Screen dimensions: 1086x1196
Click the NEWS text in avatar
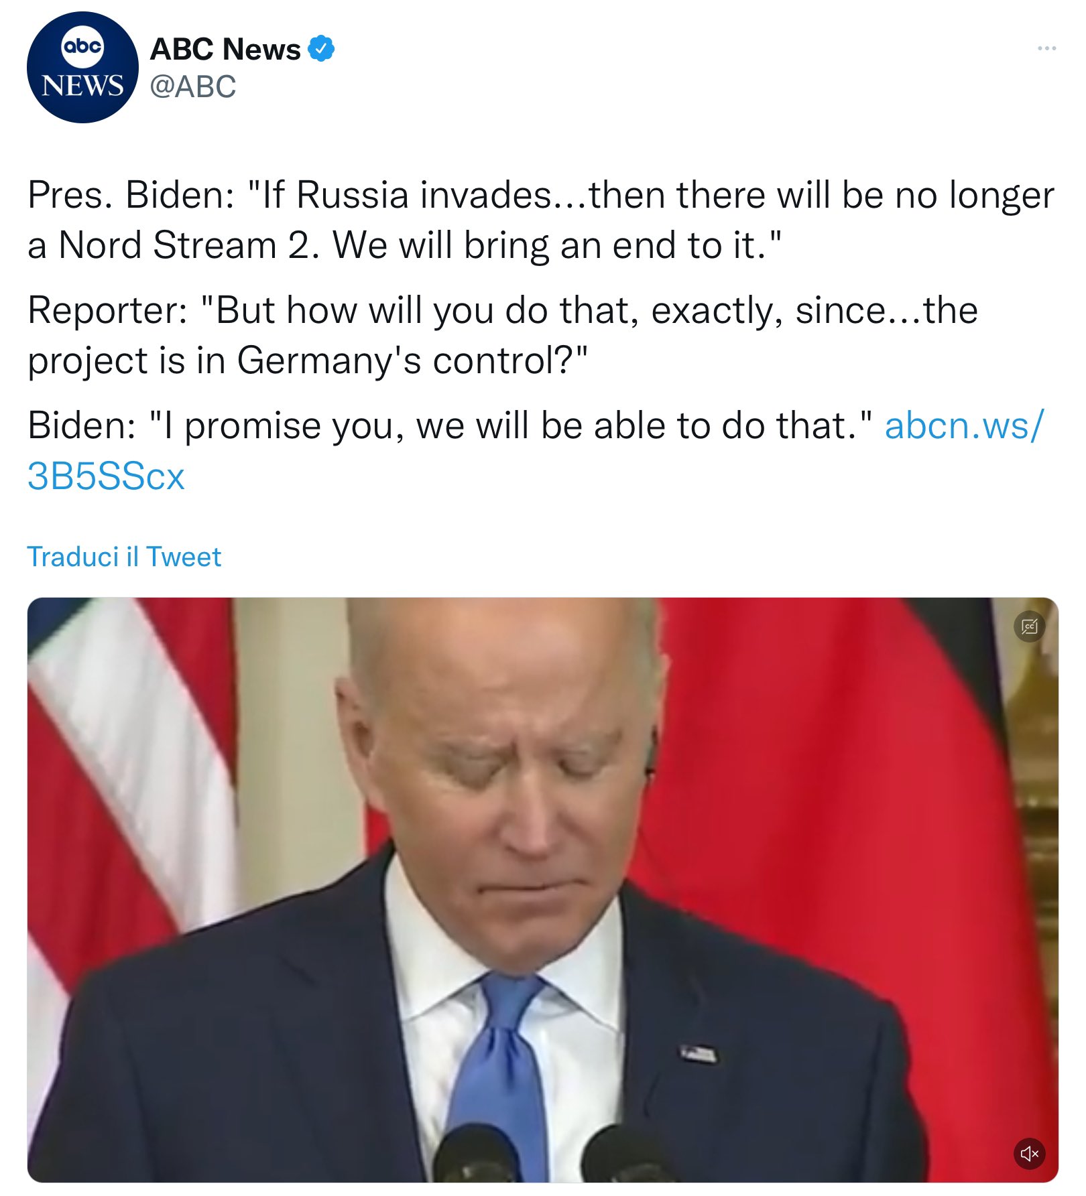click(82, 86)
